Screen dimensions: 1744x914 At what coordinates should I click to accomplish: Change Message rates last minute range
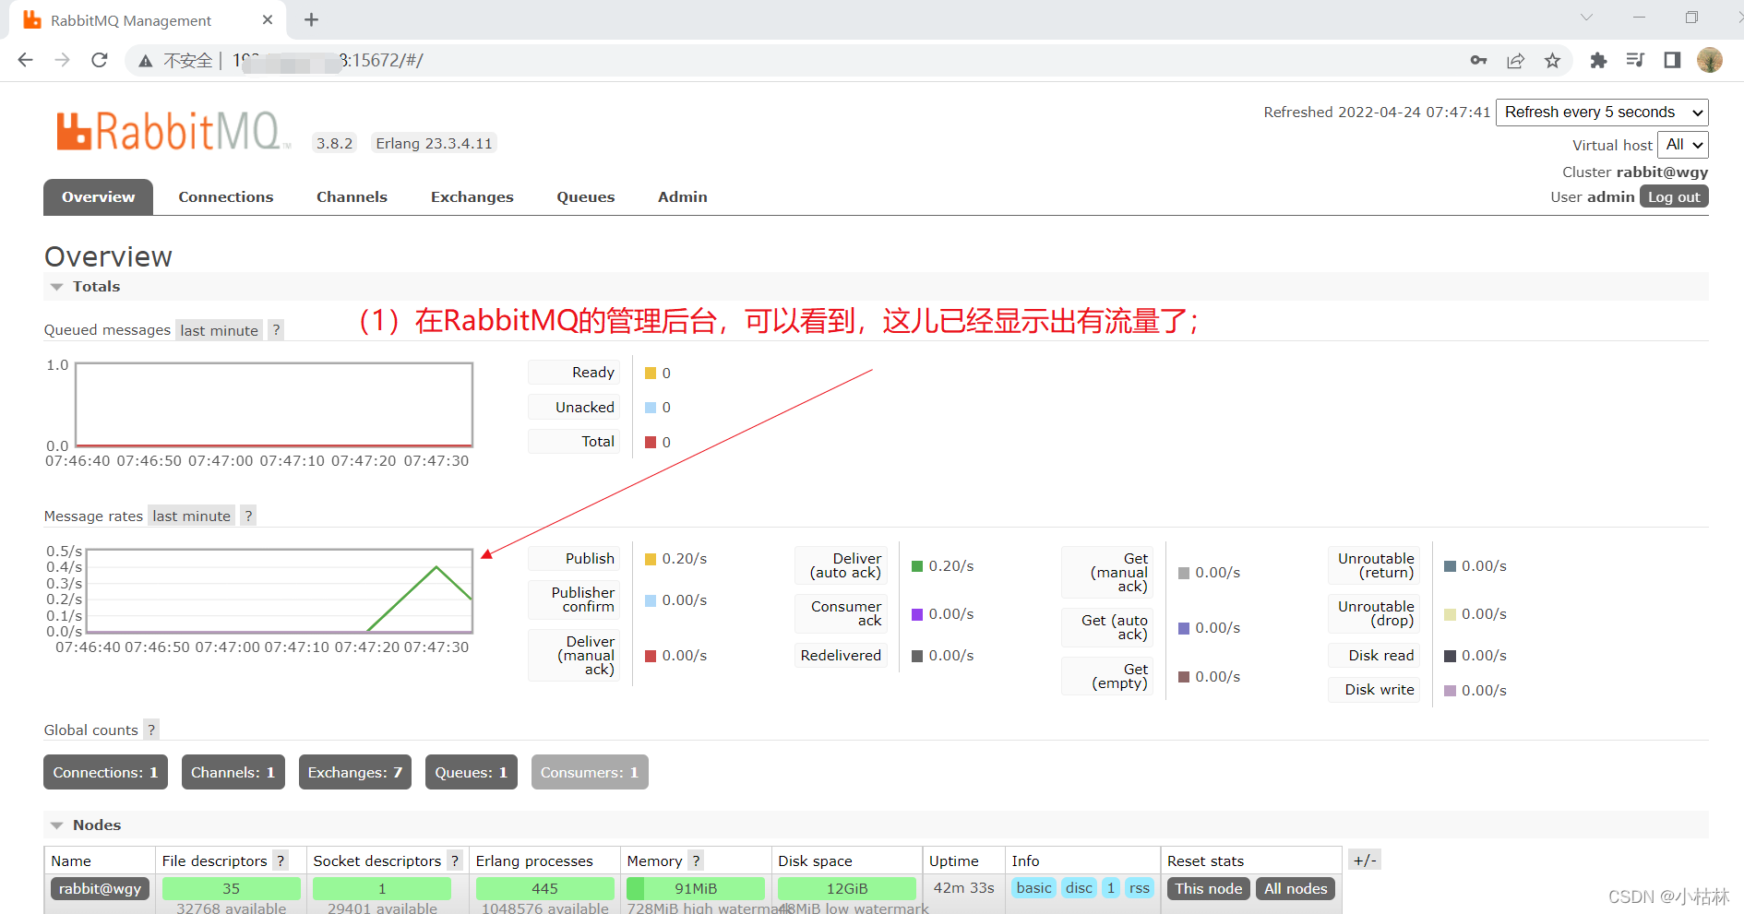click(x=191, y=516)
